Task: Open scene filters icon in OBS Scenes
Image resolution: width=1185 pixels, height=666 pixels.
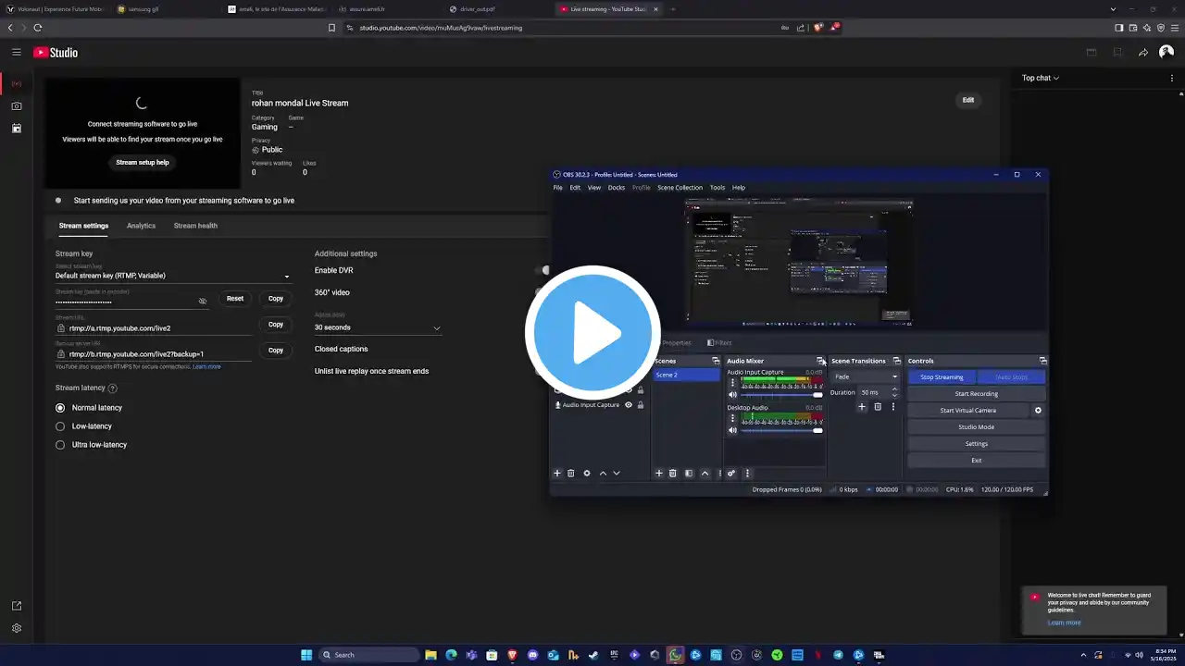Action: pos(689,473)
